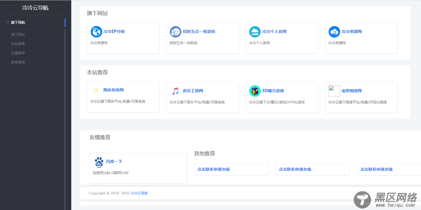Click 百度两分钟 问群两小时 description
This screenshot has height=210, width=421.
(x=111, y=173)
